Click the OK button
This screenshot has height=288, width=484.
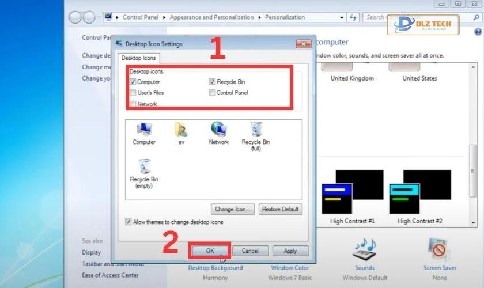pos(210,251)
